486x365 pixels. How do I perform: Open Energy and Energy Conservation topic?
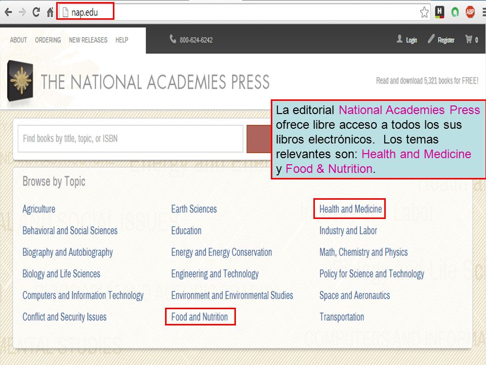pos(222,252)
